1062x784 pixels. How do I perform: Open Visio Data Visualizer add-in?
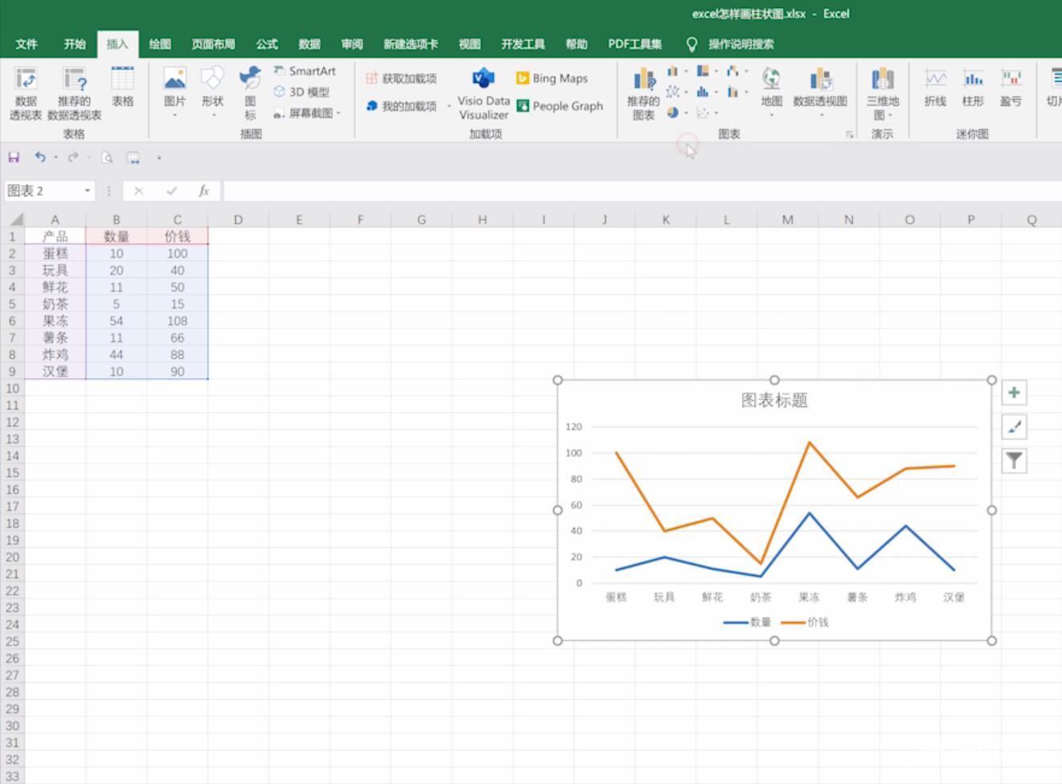pos(484,93)
